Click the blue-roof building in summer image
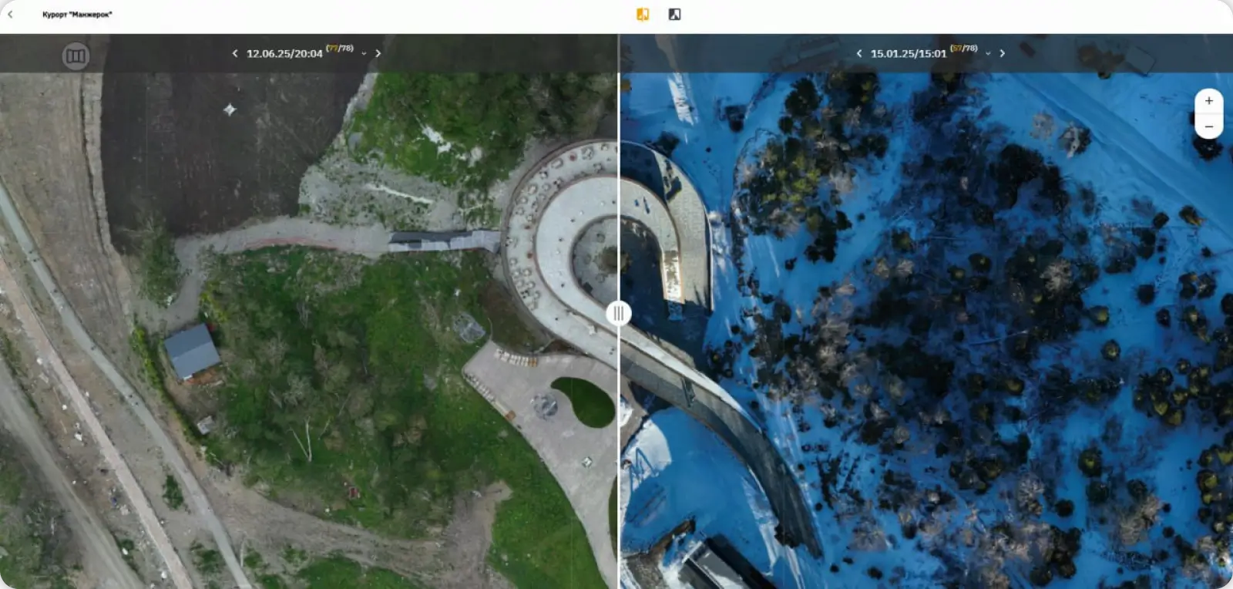 (192, 352)
